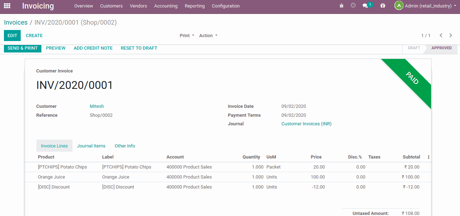Open customer Mitesh record link
The image size is (460, 216).
point(96,106)
